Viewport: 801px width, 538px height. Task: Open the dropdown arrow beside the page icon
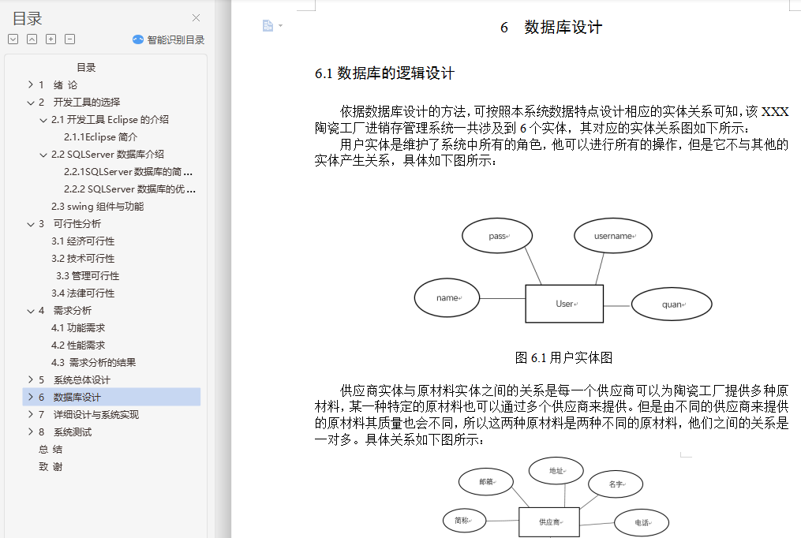tap(280, 25)
